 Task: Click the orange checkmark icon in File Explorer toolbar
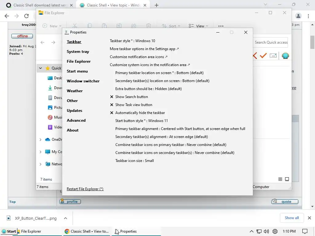(x=263, y=55)
